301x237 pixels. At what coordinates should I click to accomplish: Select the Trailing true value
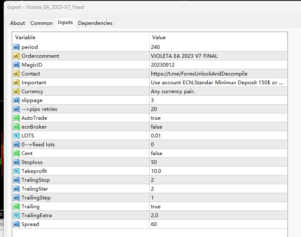[156, 207]
